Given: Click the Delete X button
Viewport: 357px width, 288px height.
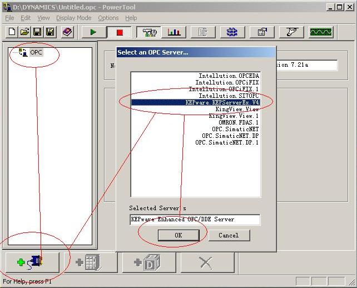Looking at the screenshot, I should 207,262.
